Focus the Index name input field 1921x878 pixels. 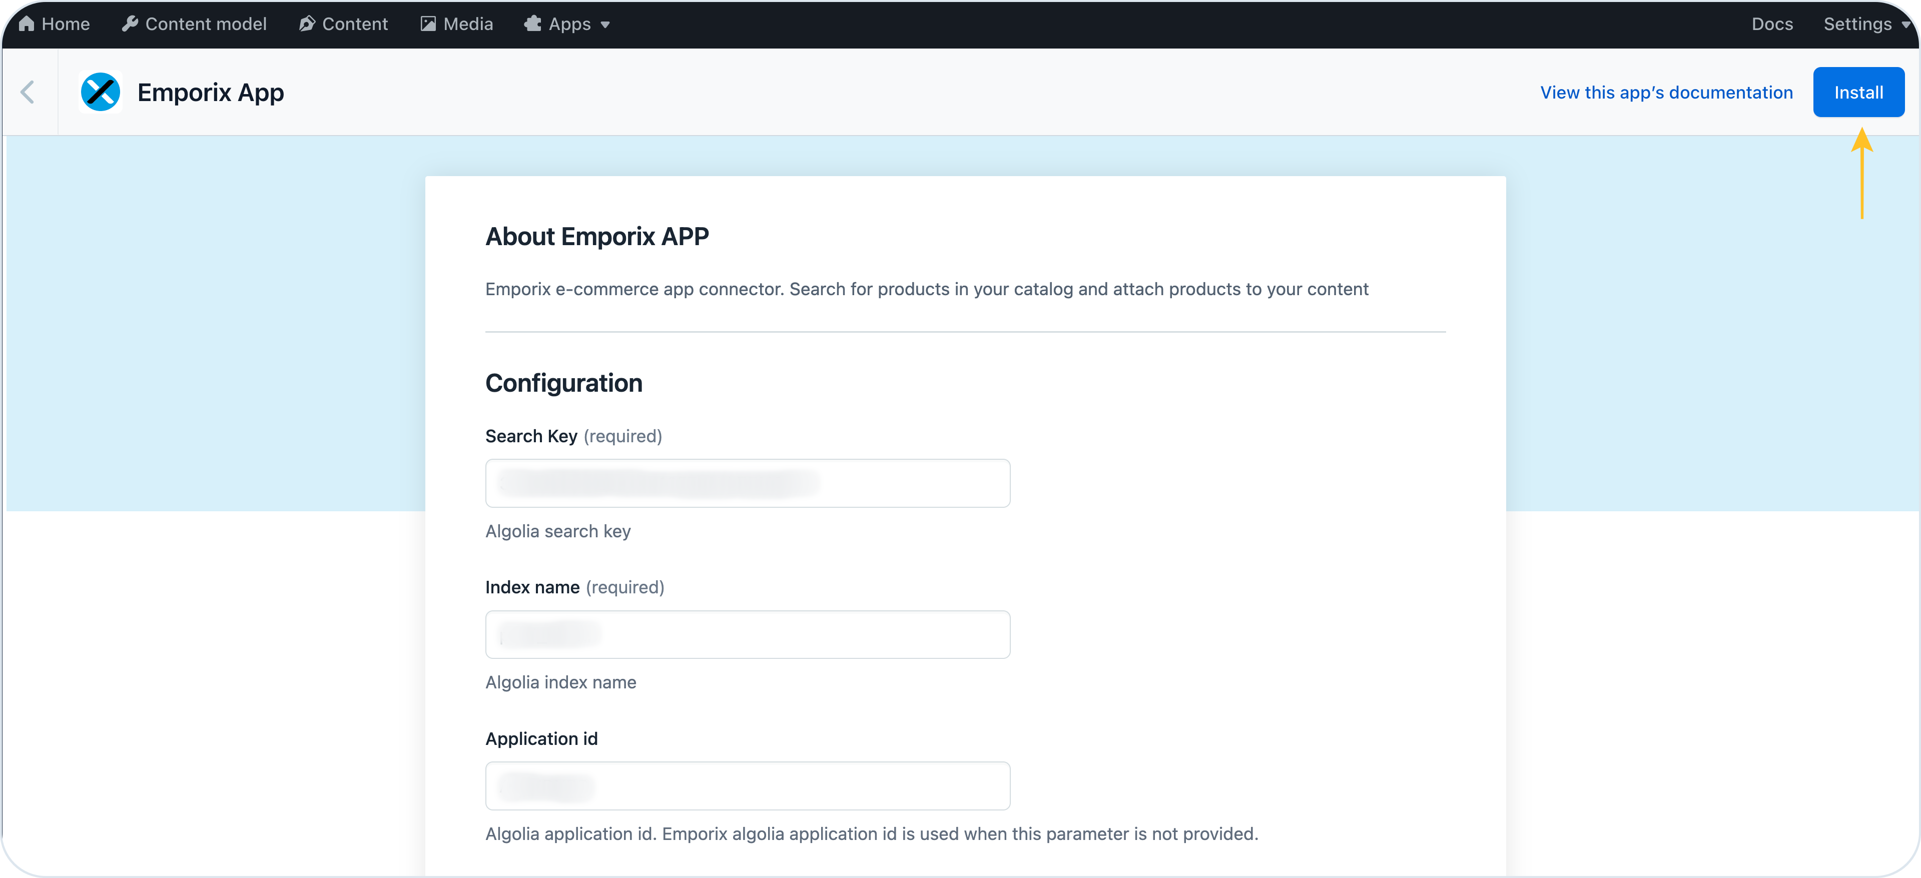(x=747, y=634)
